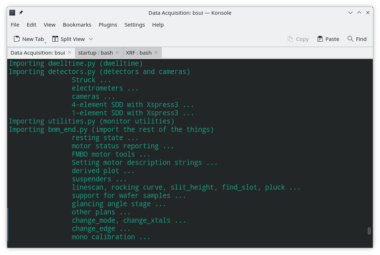Click the 'derived plot ...' line
Screen dimensions: 380x255
103,171
